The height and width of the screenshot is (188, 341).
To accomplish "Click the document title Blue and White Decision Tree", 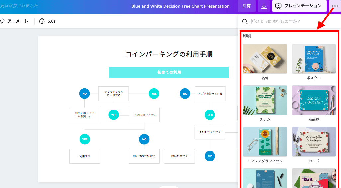I will coord(181,6).
